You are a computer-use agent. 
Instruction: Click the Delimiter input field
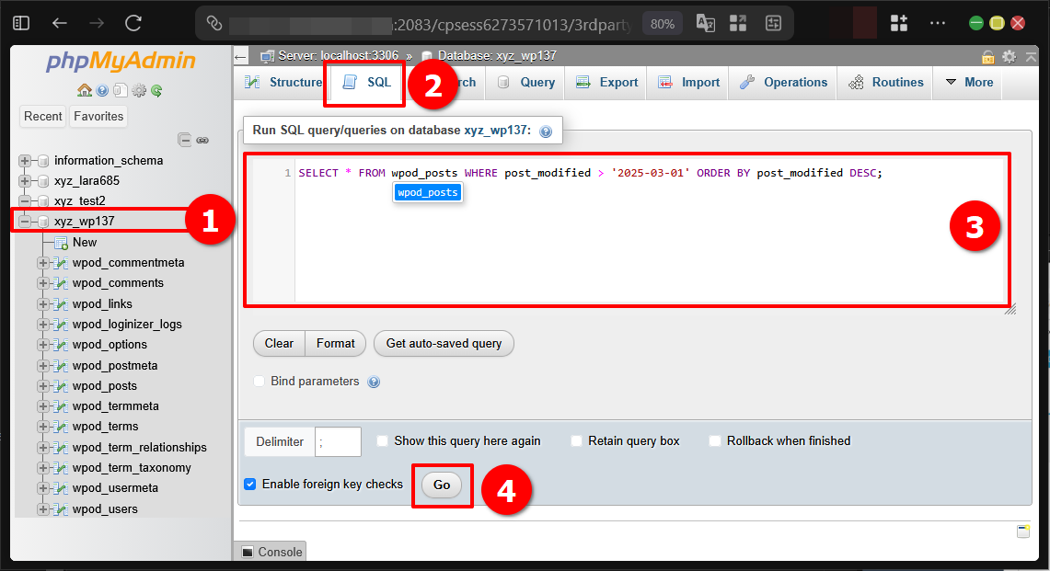338,441
